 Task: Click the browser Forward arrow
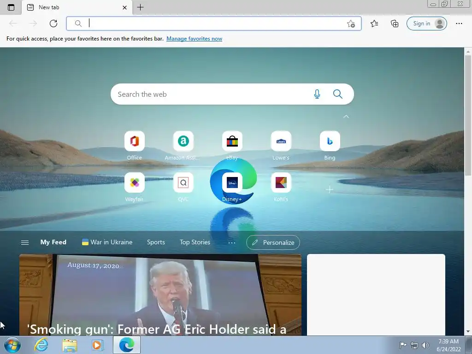(x=33, y=24)
